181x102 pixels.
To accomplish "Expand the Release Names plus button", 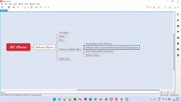I will (x=102, y=55).
